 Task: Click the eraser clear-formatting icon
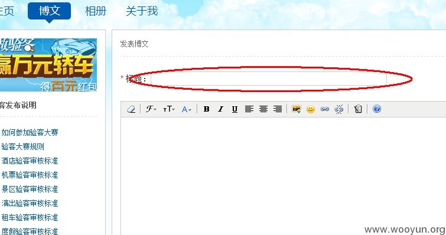pos(131,109)
